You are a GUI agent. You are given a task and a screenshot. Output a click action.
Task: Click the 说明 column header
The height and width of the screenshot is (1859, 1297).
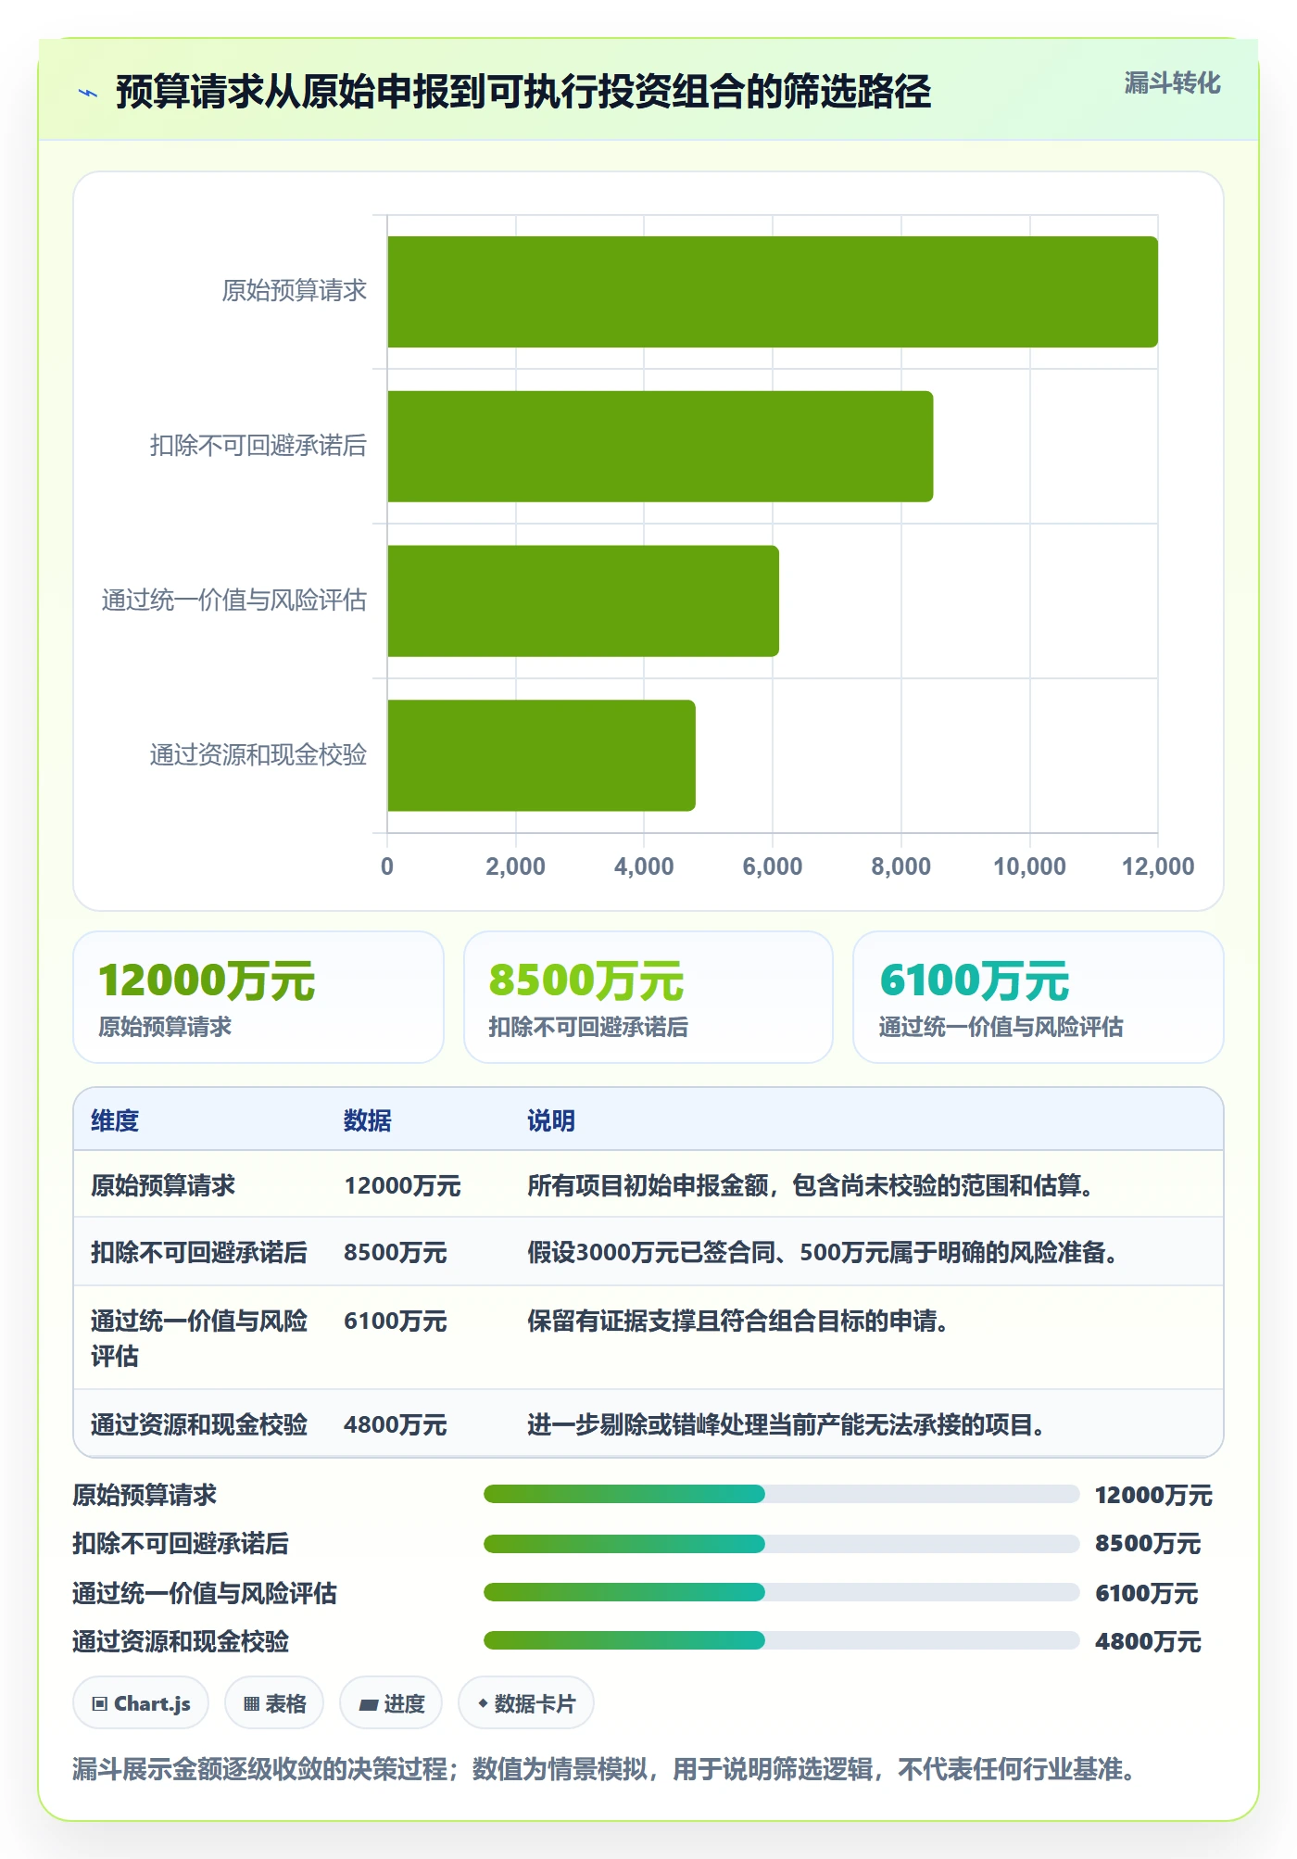pyautogui.click(x=551, y=1120)
